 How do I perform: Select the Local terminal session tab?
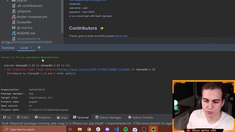coord(24,48)
